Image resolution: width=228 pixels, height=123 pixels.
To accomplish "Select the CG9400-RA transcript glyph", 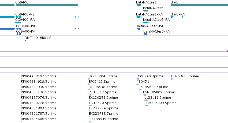I will (18, 22).
